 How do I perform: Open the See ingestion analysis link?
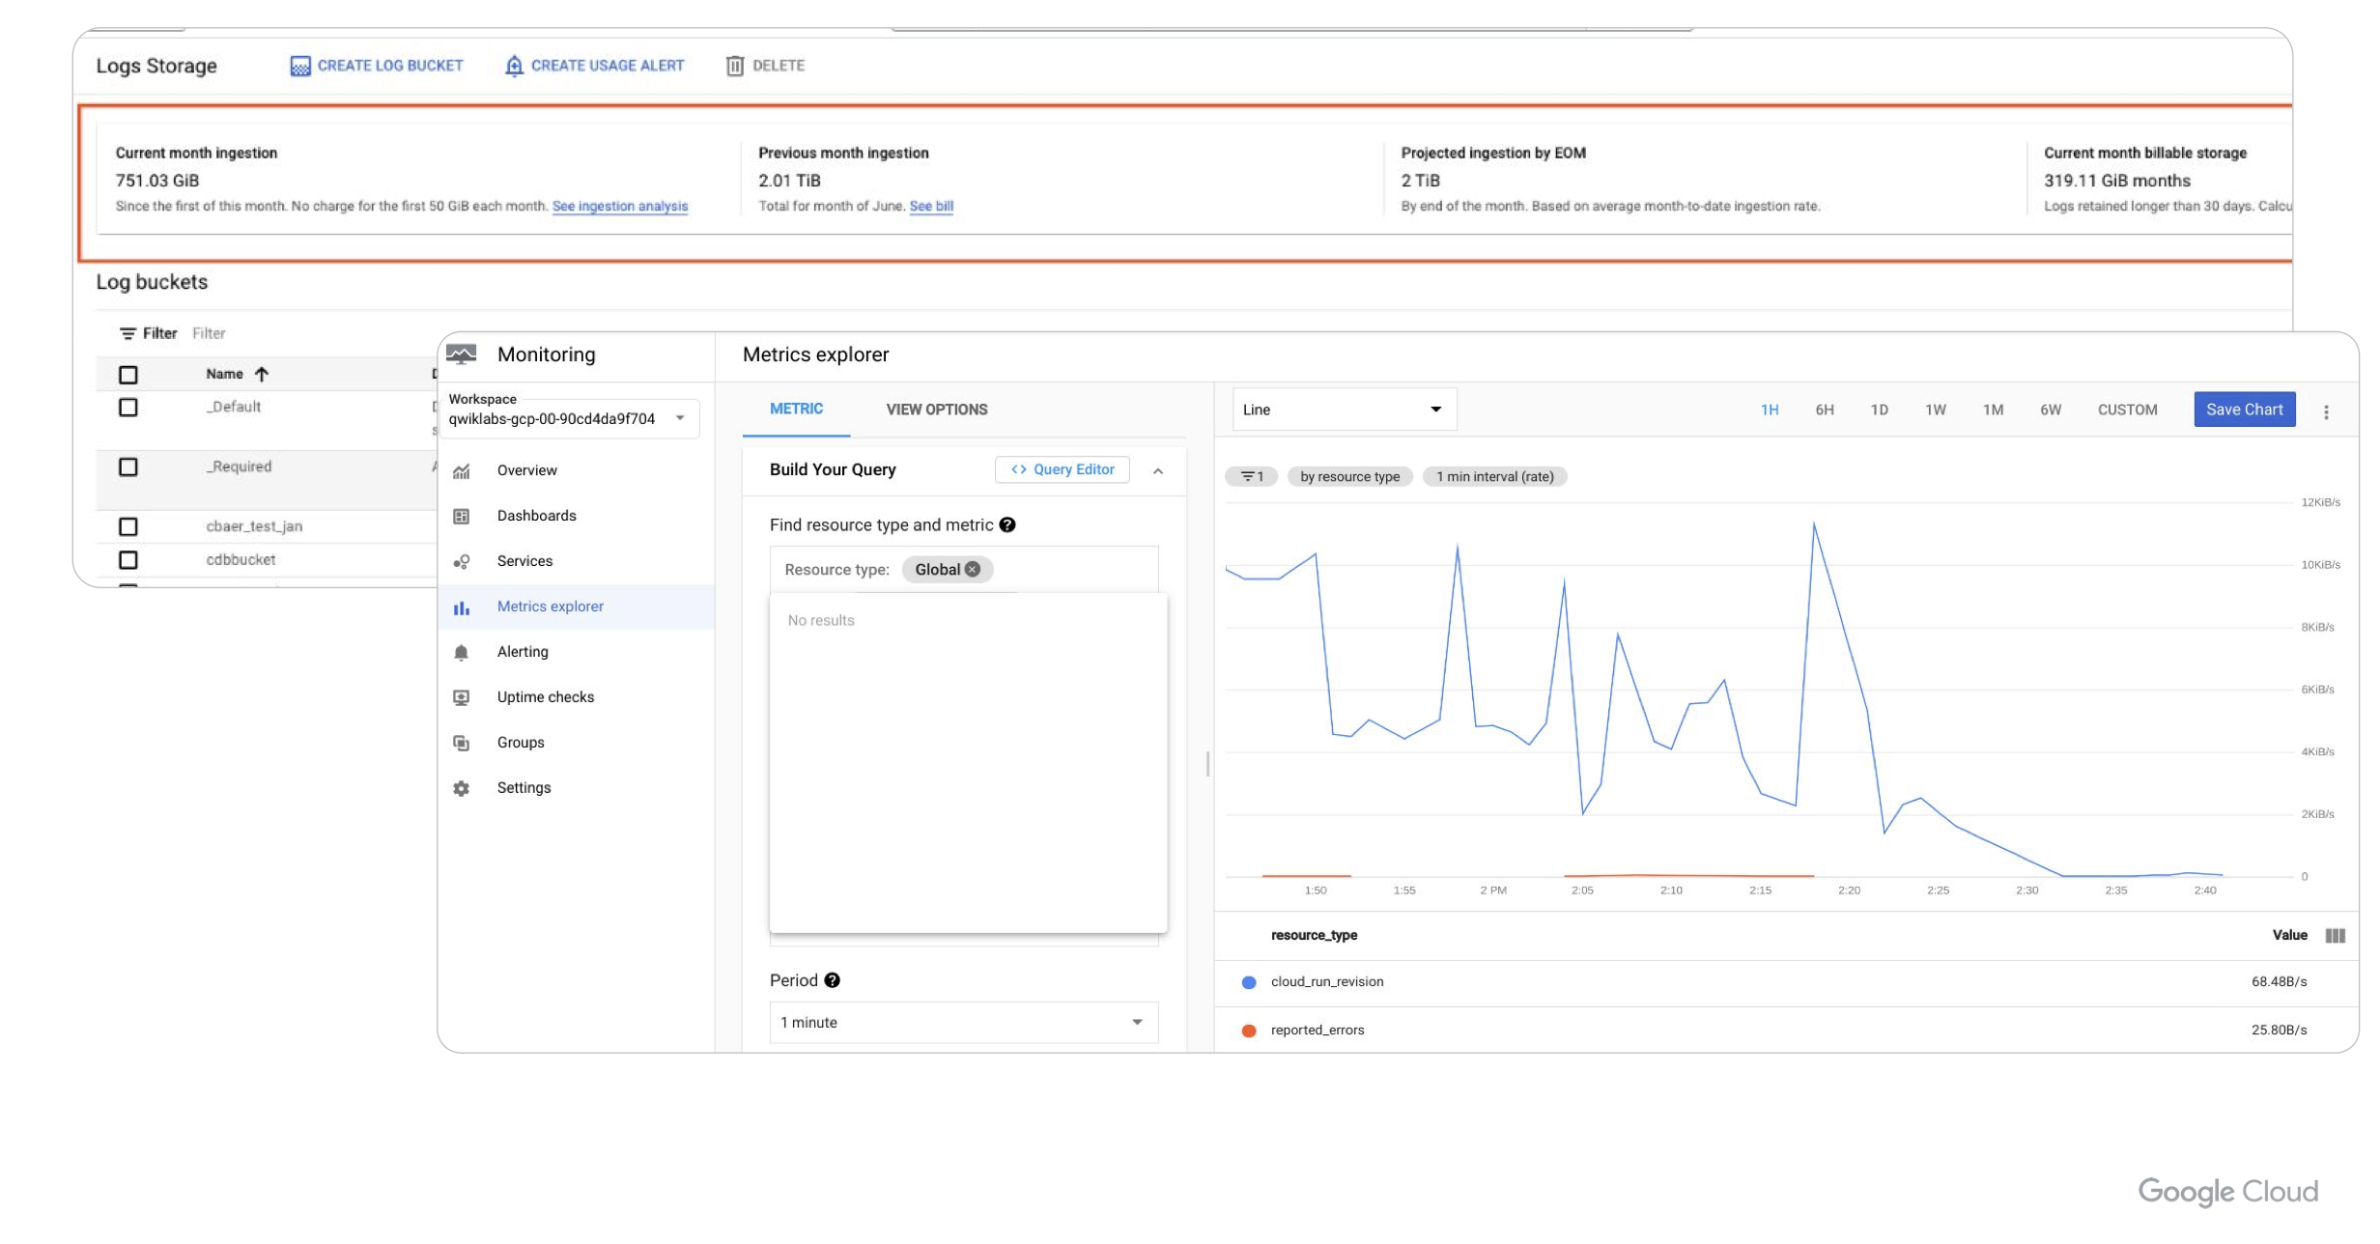[x=619, y=206]
